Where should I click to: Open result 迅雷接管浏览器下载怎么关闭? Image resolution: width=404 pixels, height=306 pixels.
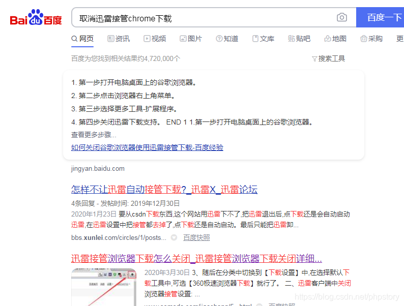[196, 259]
